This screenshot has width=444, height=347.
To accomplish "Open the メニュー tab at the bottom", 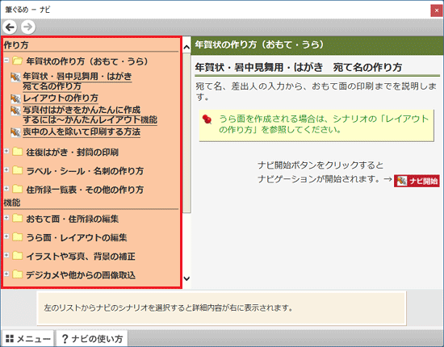I will click(27, 338).
